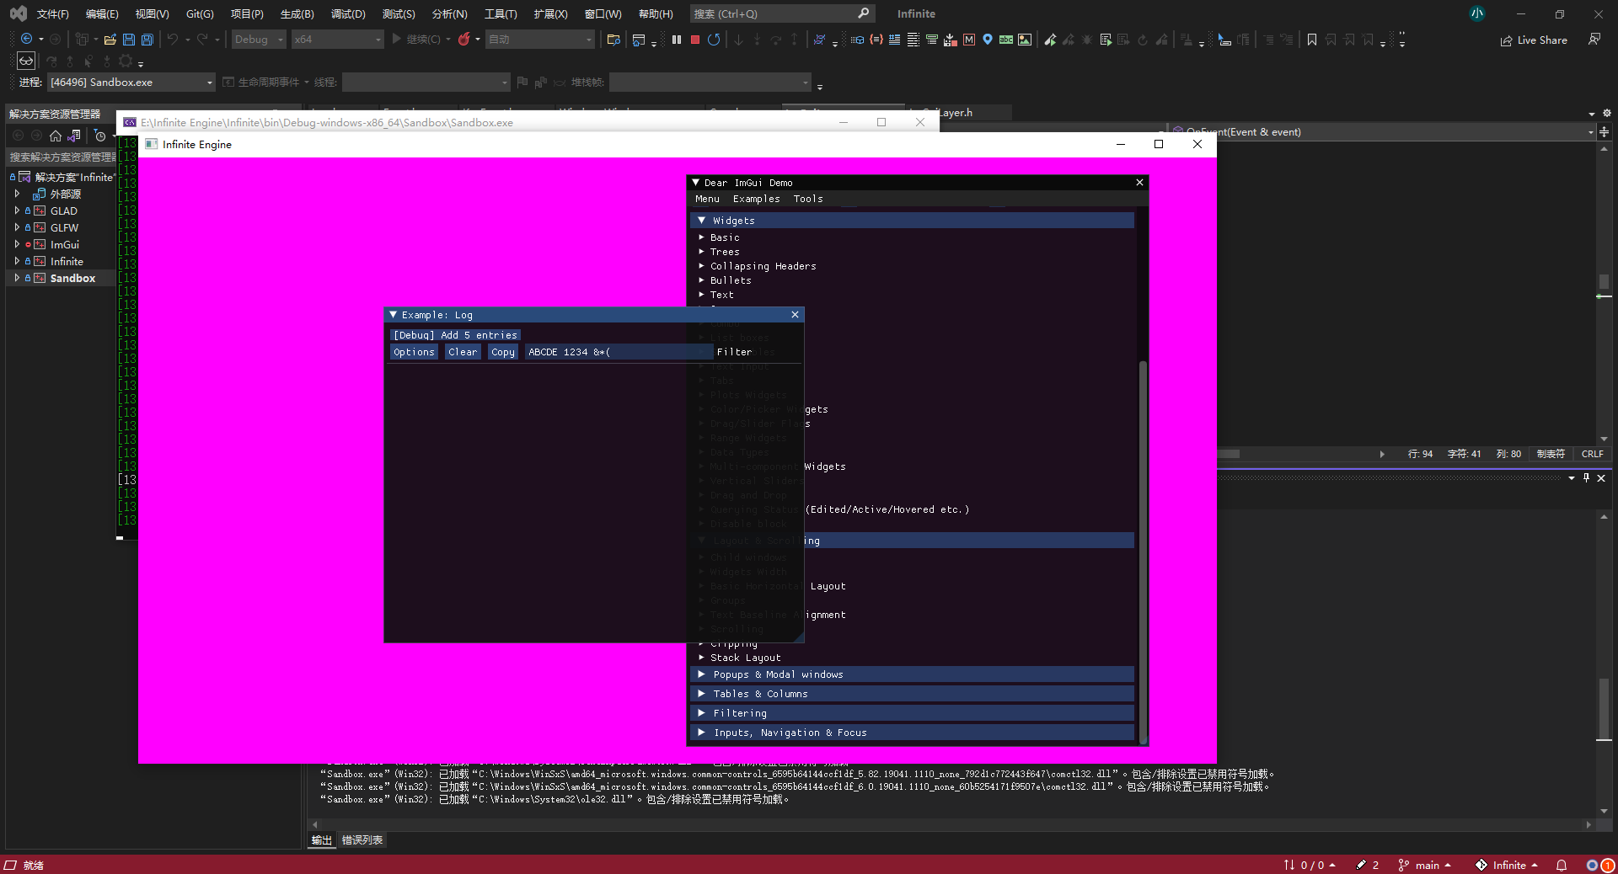
Task: Open the 自动 code type dropdown
Action: point(540,40)
